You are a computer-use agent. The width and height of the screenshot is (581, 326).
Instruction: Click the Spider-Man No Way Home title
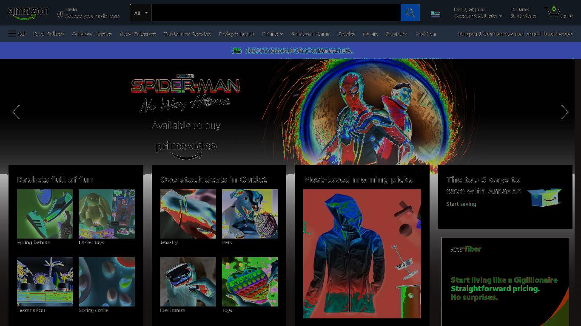pyautogui.click(x=185, y=93)
